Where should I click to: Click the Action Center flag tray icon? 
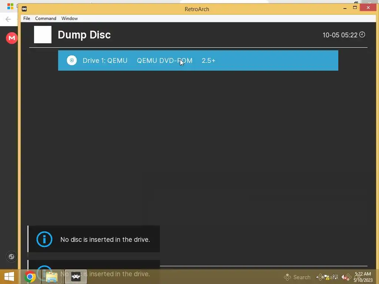tap(326, 277)
